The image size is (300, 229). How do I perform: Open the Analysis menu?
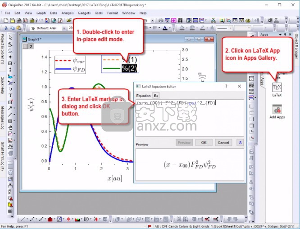point(68,13)
